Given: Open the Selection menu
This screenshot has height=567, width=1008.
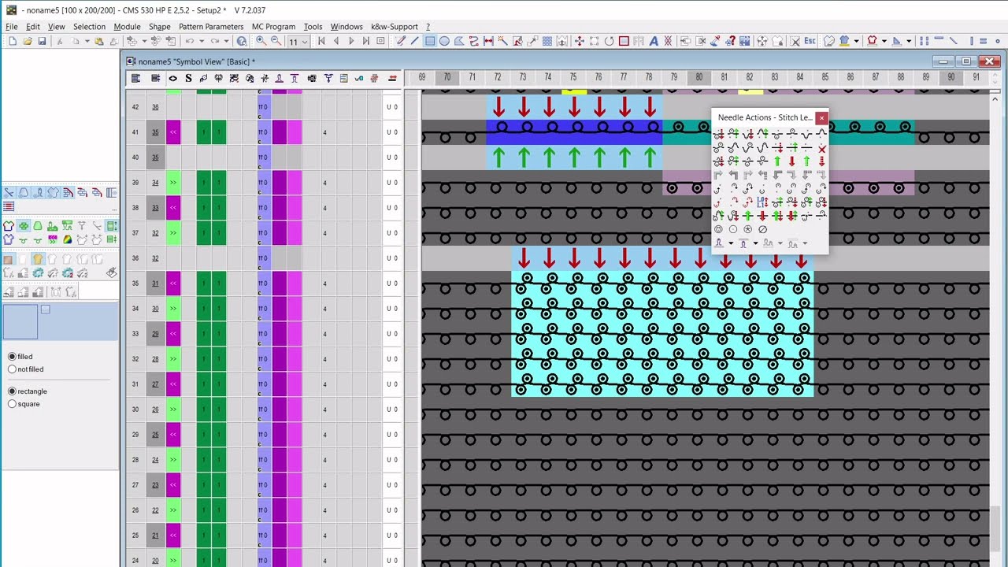Looking at the screenshot, I should point(89,26).
